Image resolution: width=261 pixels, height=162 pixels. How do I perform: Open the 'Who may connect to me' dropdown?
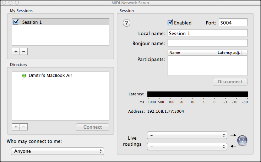(57, 151)
